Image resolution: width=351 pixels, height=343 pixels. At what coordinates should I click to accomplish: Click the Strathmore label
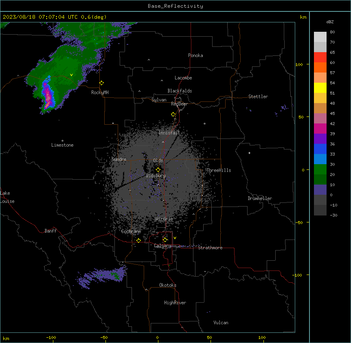pos(210,248)
